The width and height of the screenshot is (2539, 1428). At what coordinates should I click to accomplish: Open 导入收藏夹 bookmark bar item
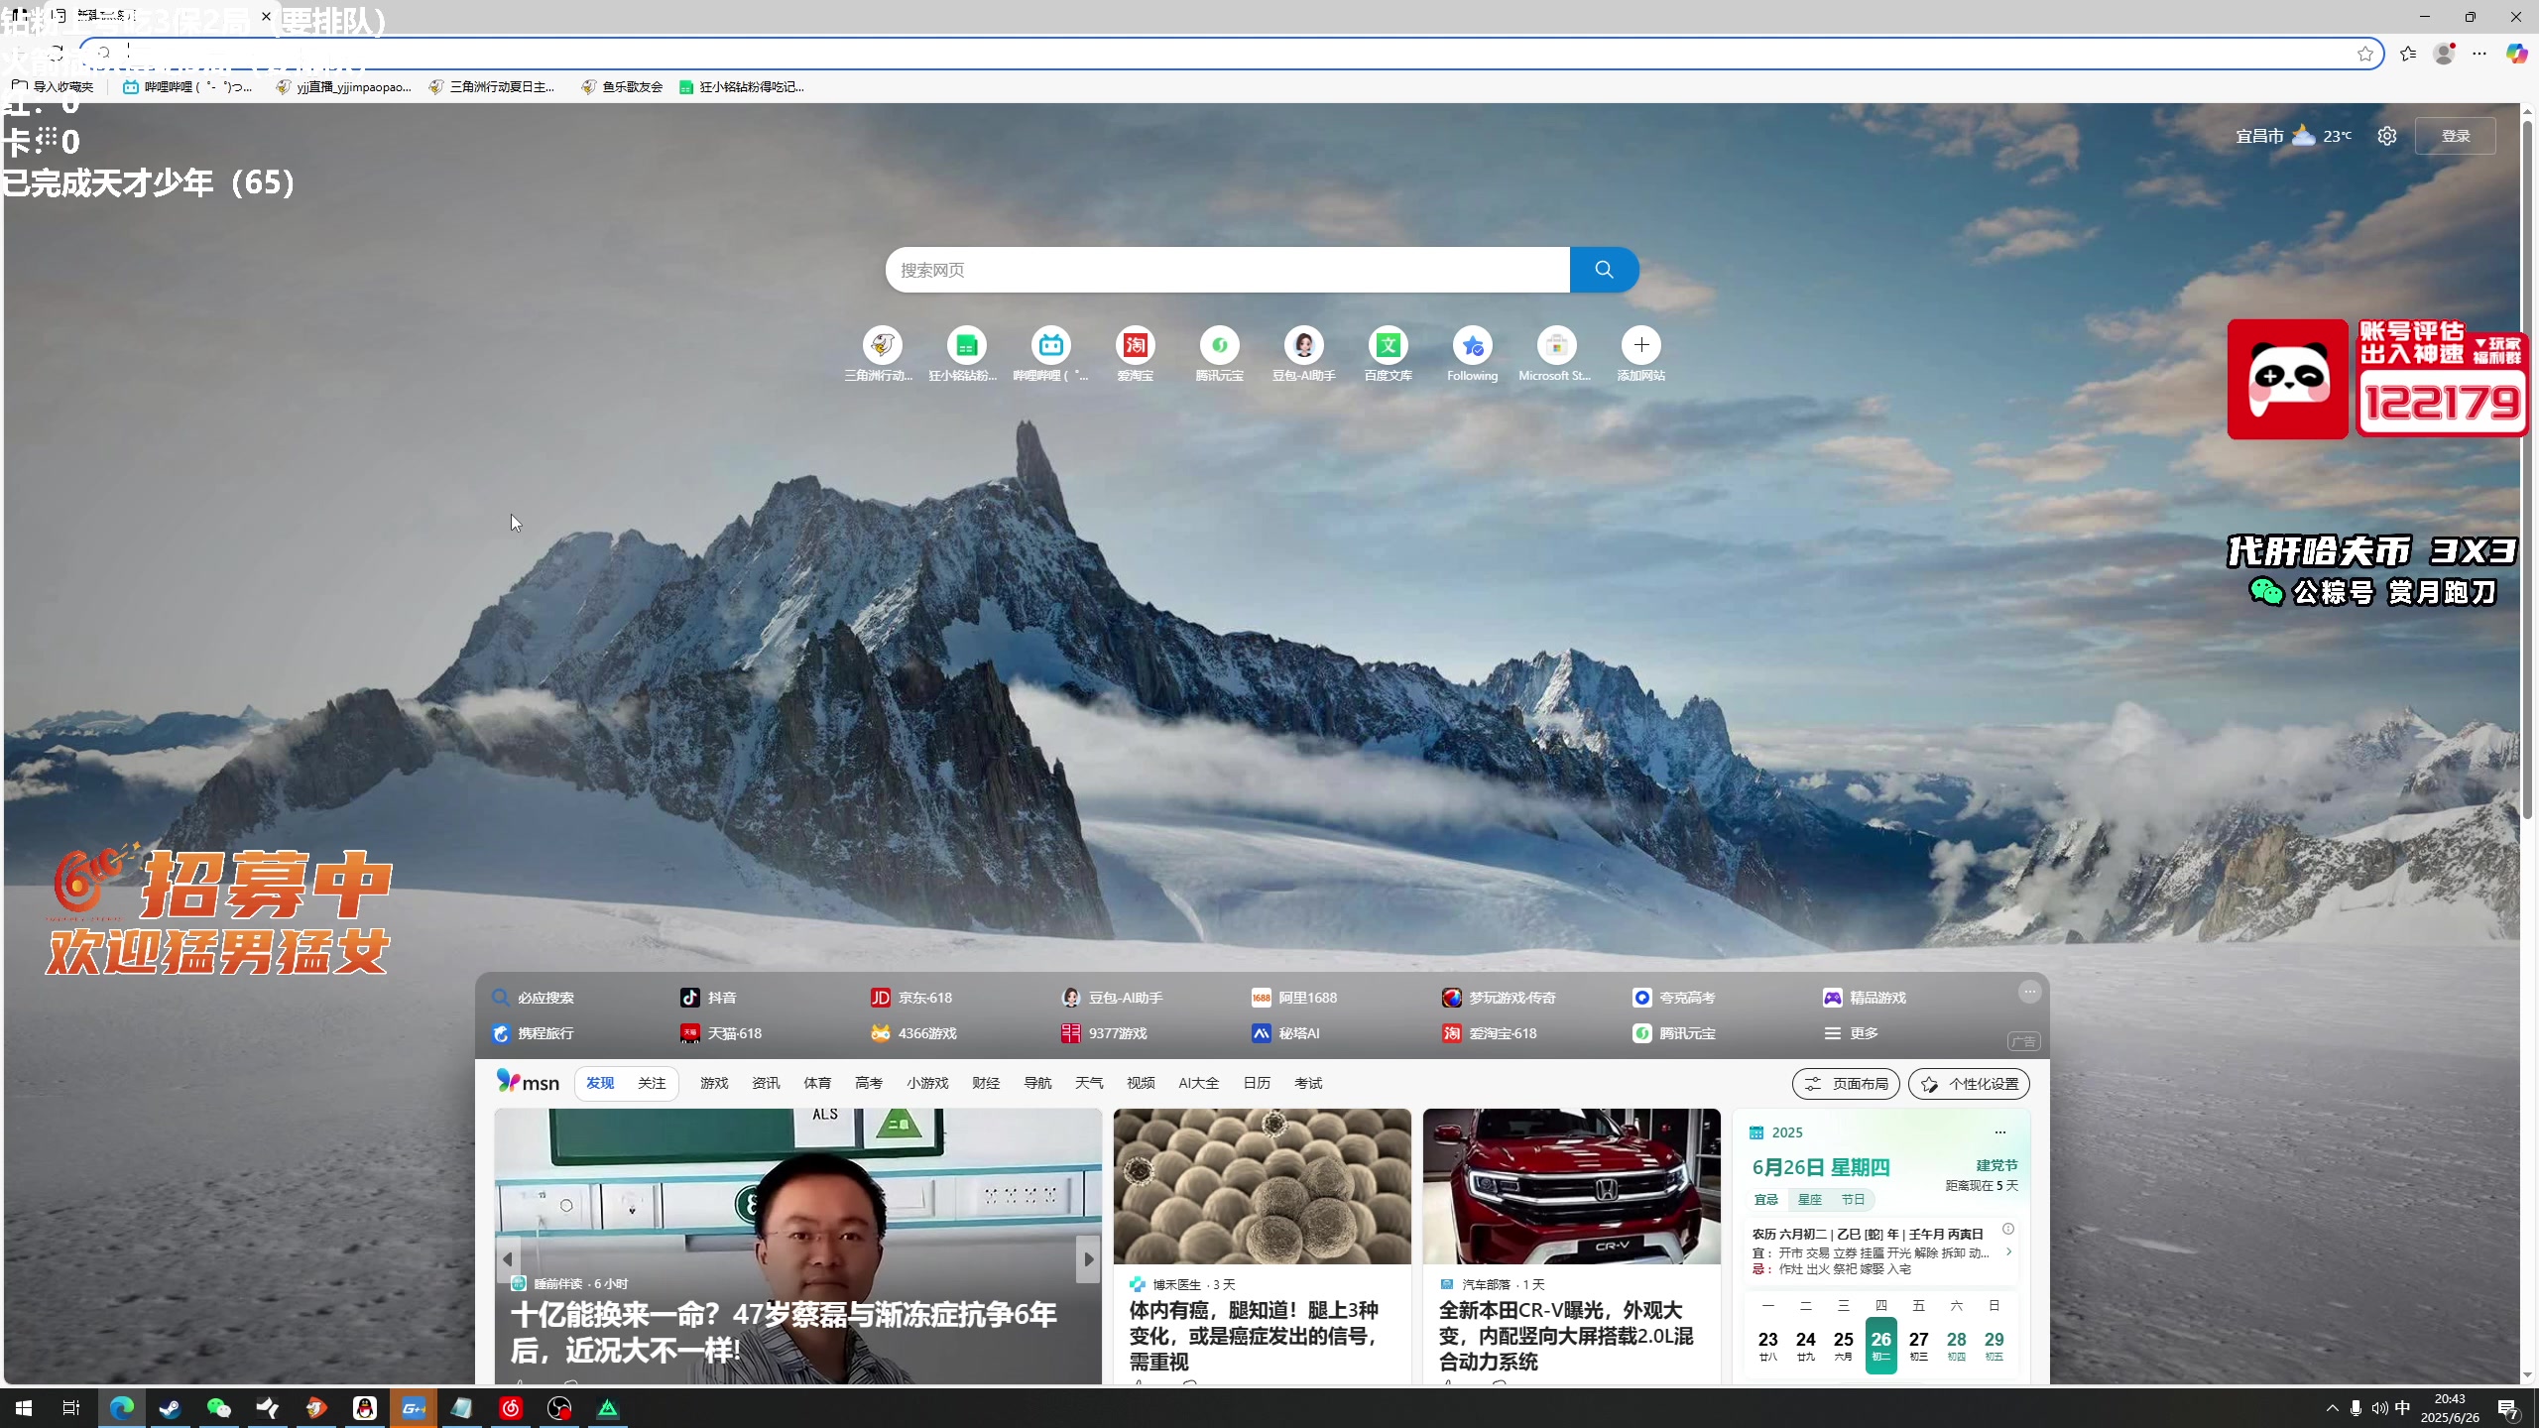click(53, 86)
